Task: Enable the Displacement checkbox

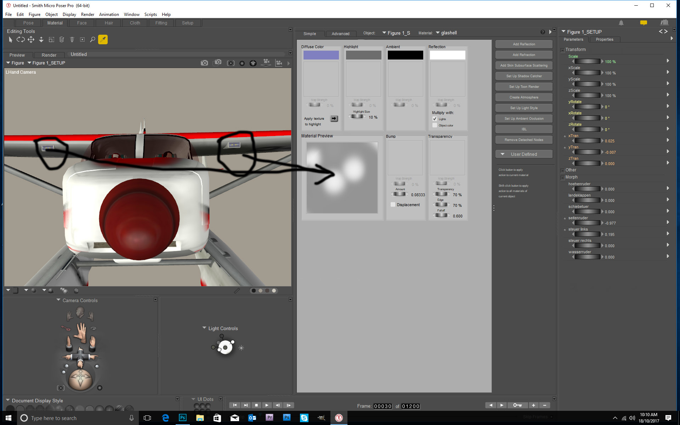Action: (x=393, y=205)
